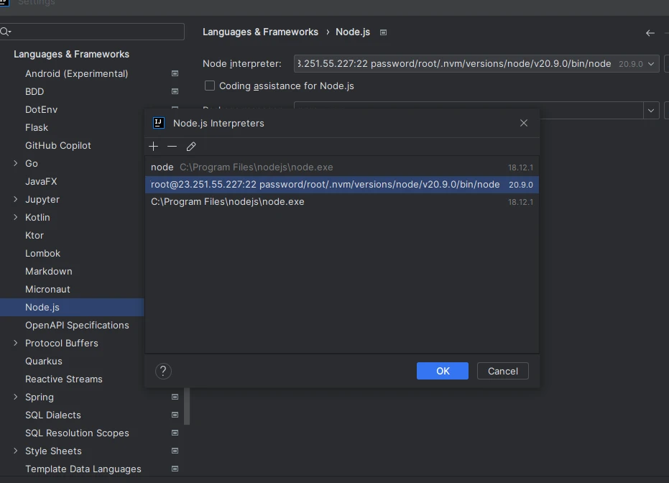The image size is (669, 483).
Task: Expand the Style Sheets node
Action: 16,451
